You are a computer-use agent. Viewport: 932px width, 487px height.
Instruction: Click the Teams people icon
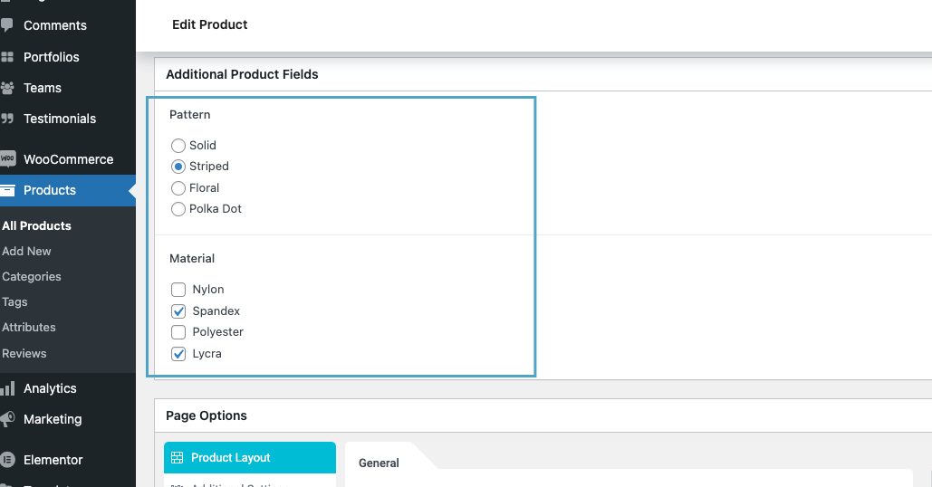point(8,88)
